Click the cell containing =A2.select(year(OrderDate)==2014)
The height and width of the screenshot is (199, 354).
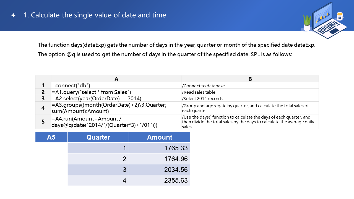(116, 98)
